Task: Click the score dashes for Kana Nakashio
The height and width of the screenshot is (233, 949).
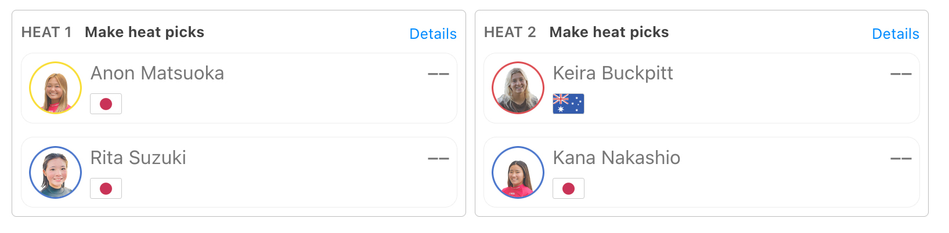Action: coord(901,159)
